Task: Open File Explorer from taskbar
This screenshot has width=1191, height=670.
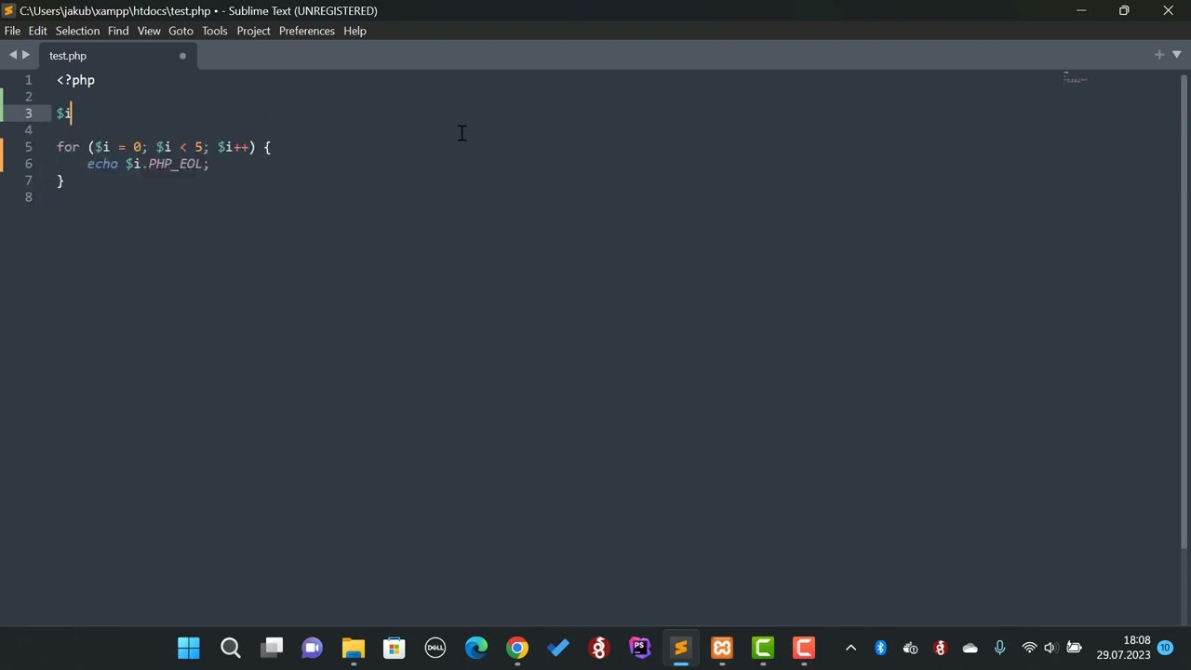Action: [x=354, y=648]
